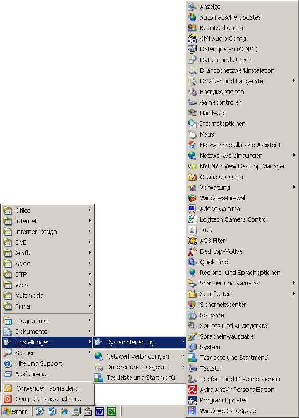
Task: Click "Anwender" abmelden...
Action: tap(47, 388)
